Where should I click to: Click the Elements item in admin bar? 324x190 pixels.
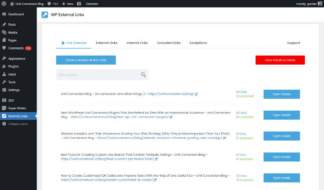click(x=92, y=4)
